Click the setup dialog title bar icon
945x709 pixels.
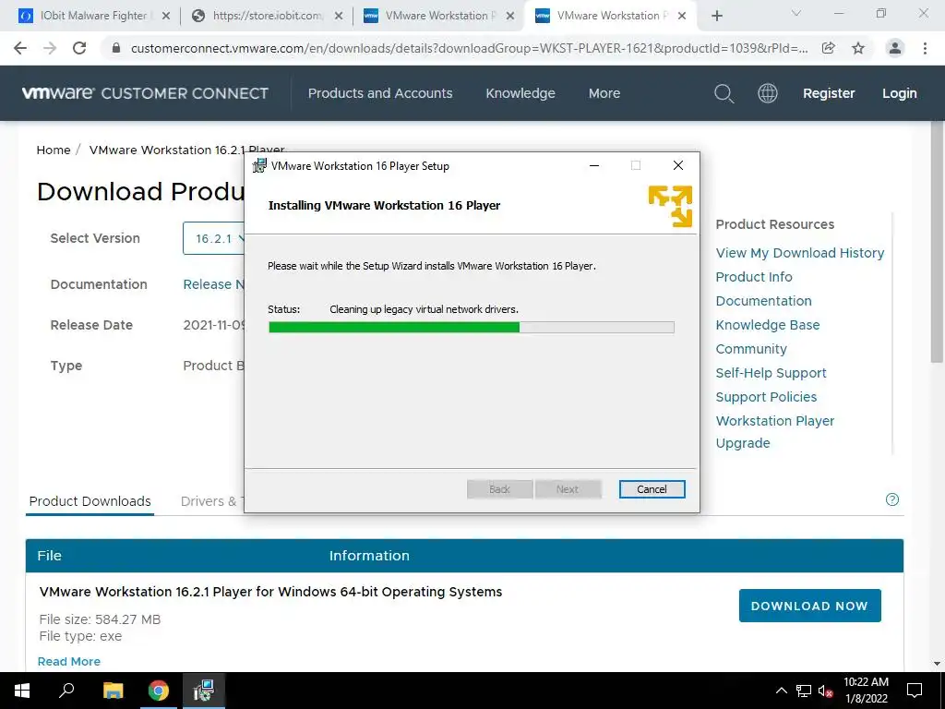[259, 166]
